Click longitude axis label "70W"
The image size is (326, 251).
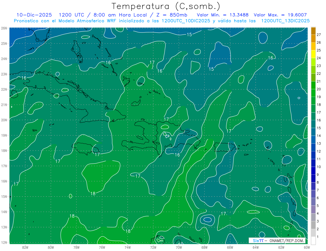[179, 247]
